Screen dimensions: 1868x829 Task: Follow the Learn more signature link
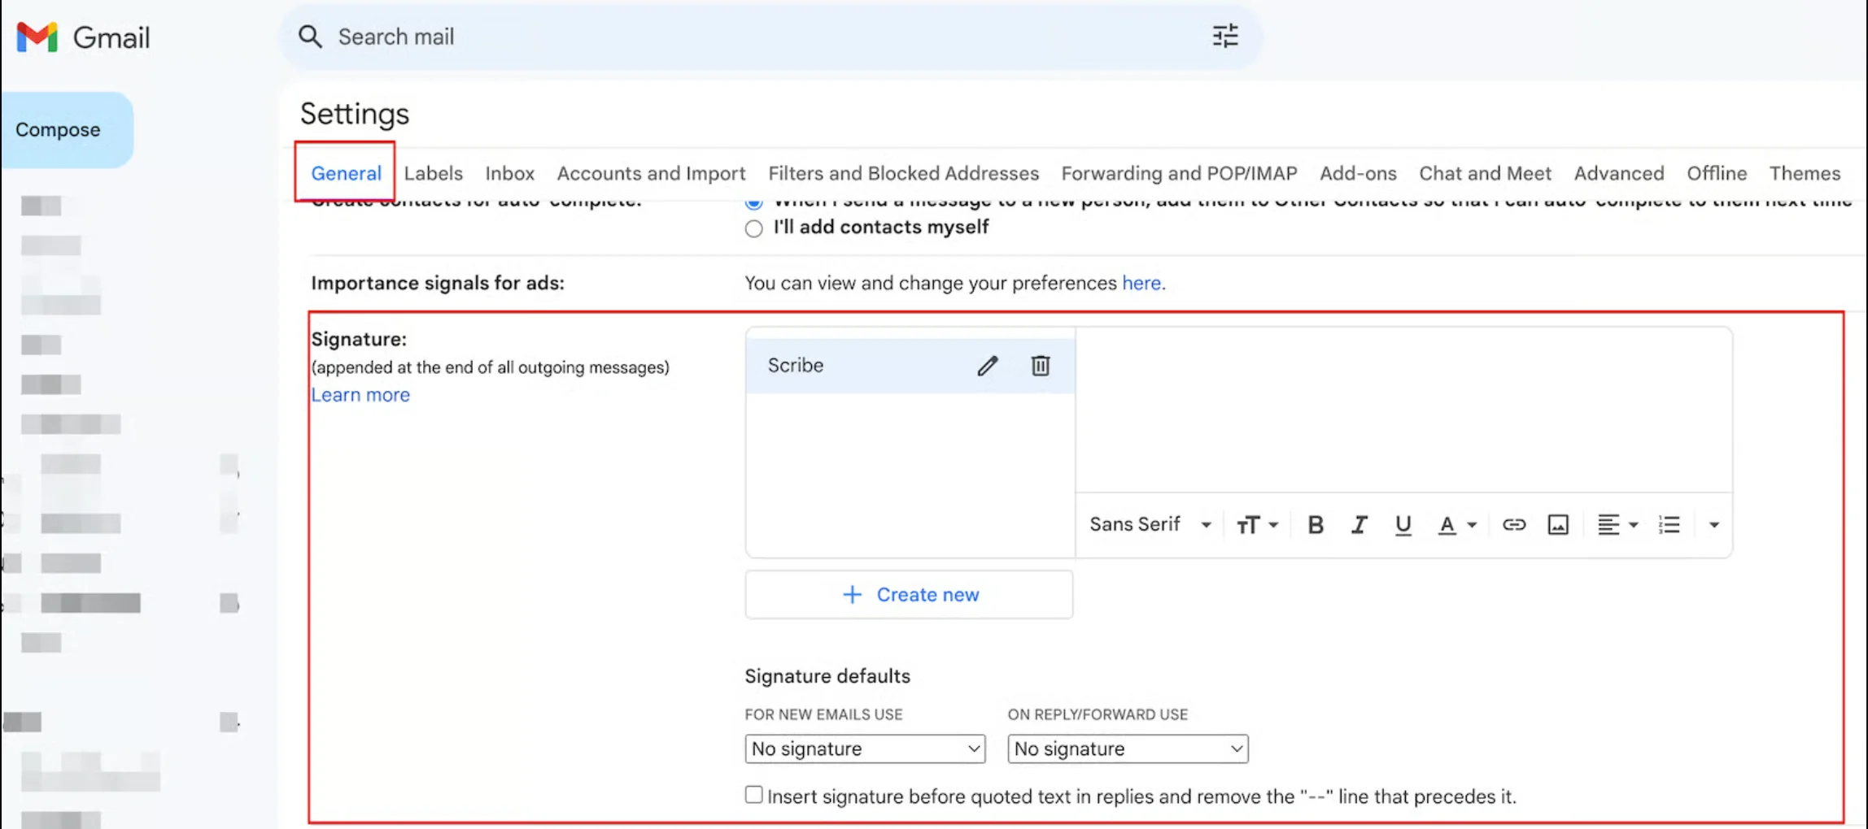tap(360, 395)
